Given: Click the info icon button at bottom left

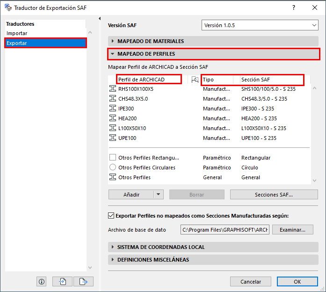Looking at the screenshot, I should (x=42, y=282).
